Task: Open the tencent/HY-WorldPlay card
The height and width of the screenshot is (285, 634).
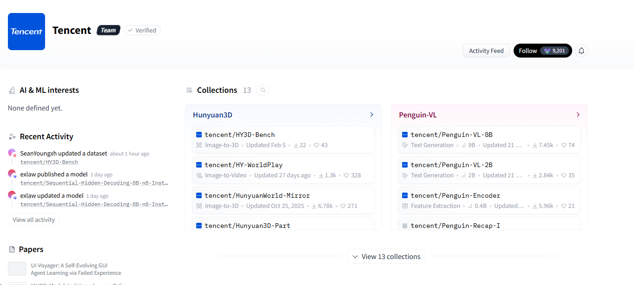Action: click(283, 170)
